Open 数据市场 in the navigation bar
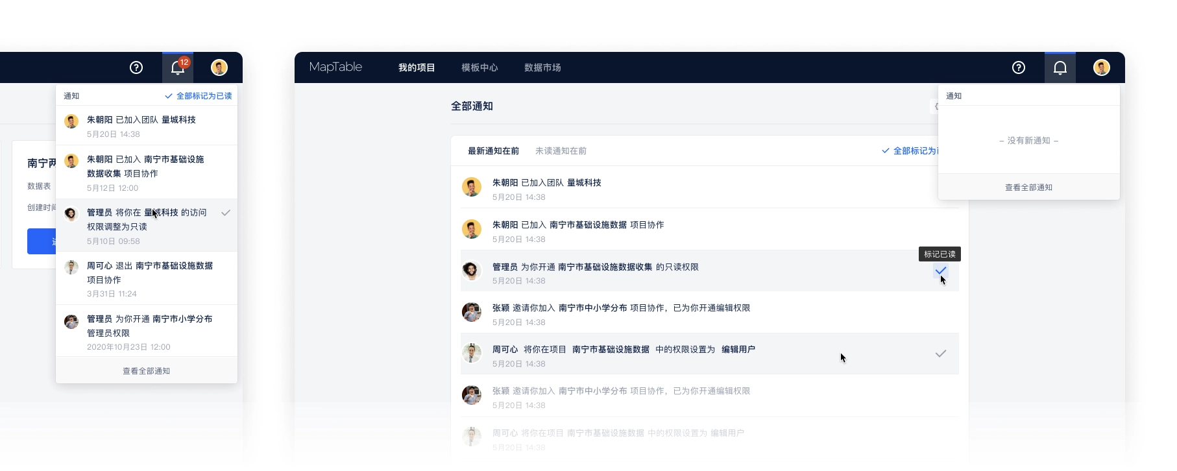This screenshot has width=1177, height=471. [x=542, y=67]
